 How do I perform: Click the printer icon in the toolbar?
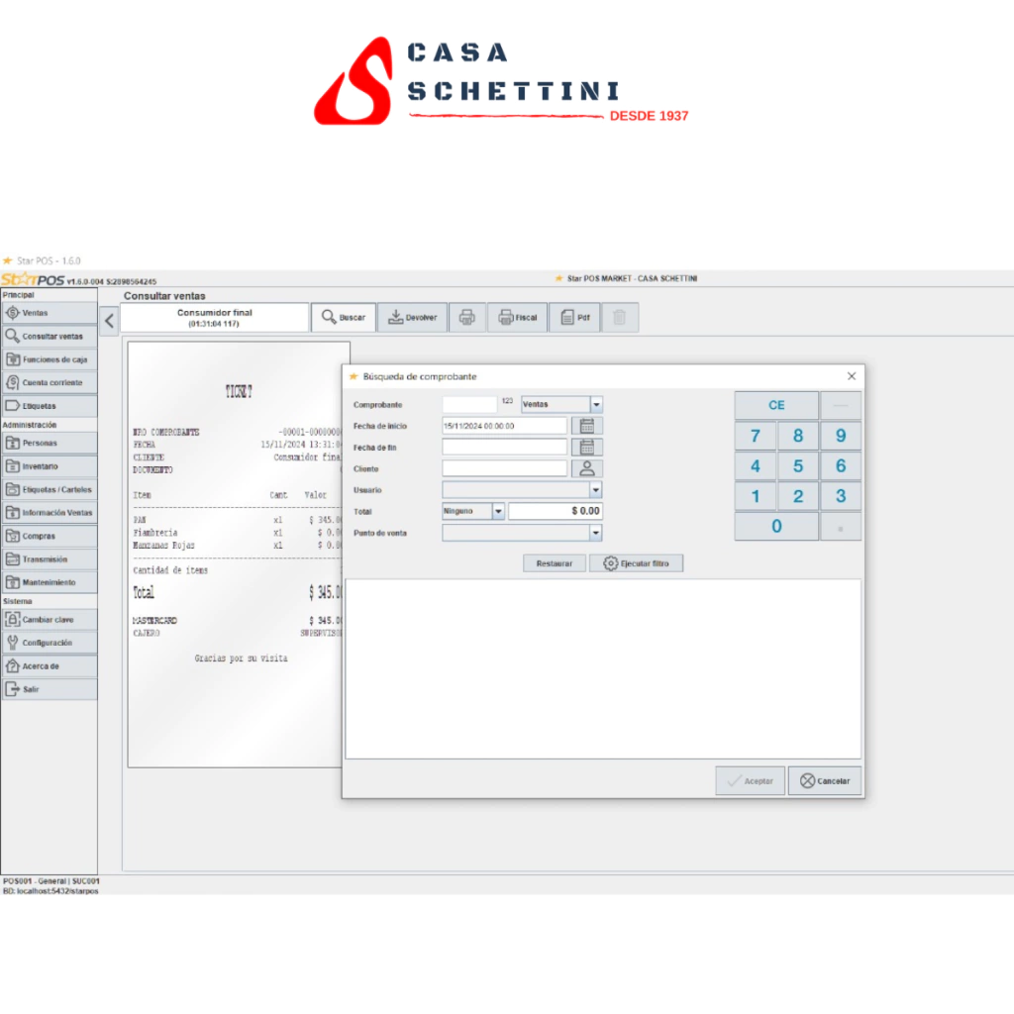click(x=467, y=318)
